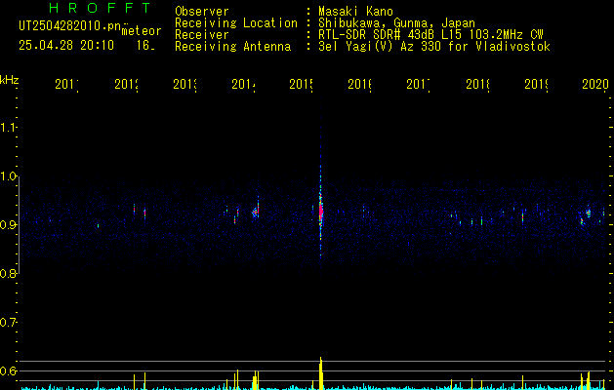Click the 0.9 frequency axis label
This screenshot has width=614, height=390.
(x=8, y=224)
